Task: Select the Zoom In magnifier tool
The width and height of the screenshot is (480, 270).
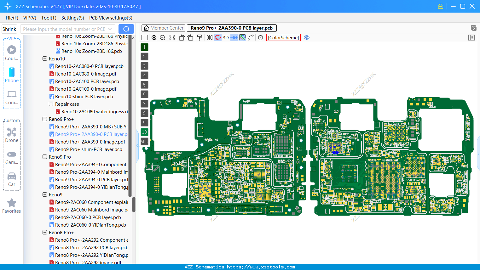Action: click(x=154, y=37)
